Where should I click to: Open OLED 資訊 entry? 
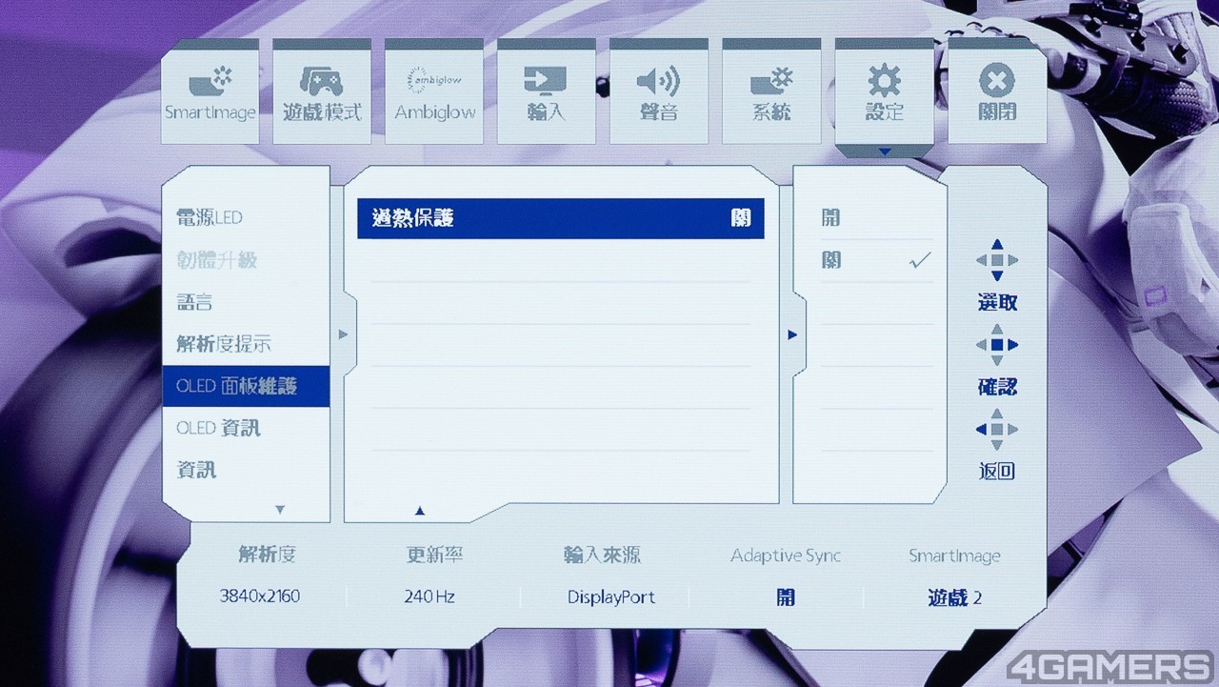point(246,428)
